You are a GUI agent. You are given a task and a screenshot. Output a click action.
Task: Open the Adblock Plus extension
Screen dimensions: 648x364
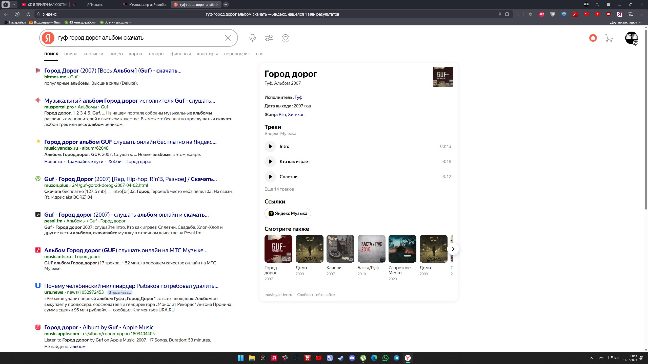click(x=542, y=14)
